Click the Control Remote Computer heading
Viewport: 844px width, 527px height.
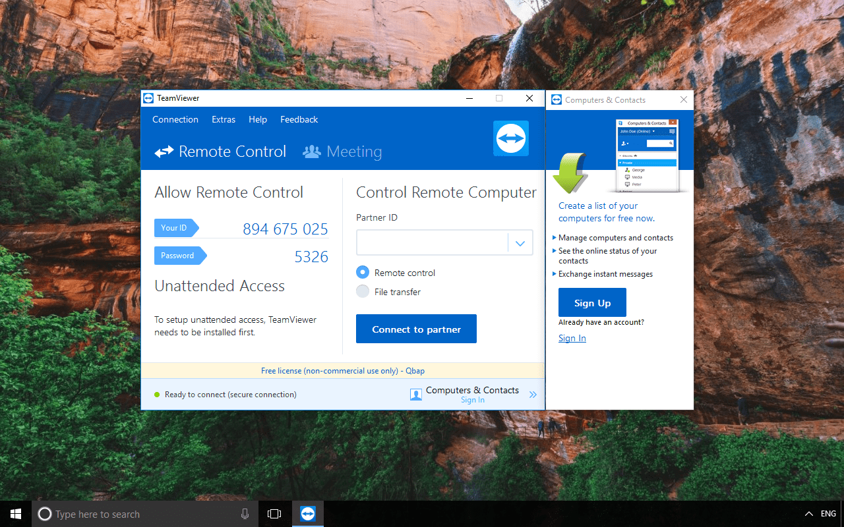point(446,192)
